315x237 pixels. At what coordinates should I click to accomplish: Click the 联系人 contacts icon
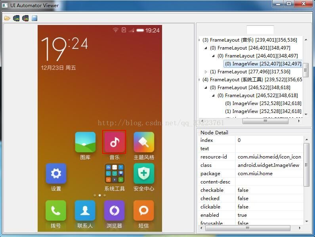point(85,210)
